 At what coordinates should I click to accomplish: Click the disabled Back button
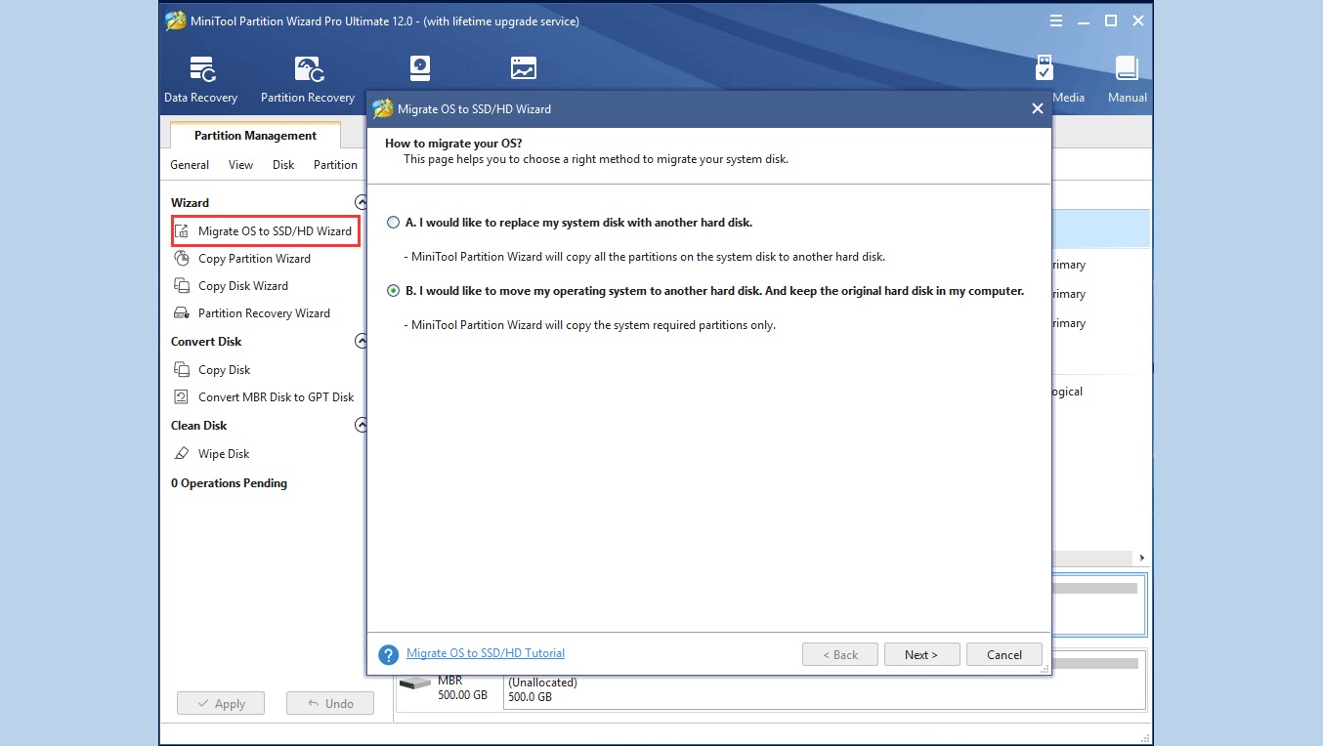tap(840, 654)
